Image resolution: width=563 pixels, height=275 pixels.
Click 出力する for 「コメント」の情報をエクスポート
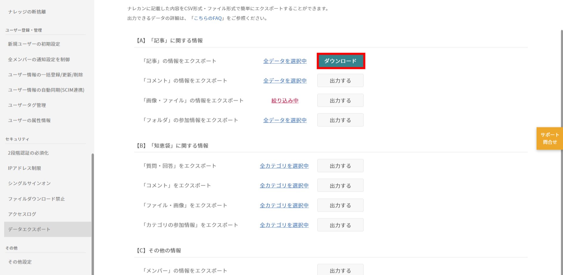click(341, 81)
